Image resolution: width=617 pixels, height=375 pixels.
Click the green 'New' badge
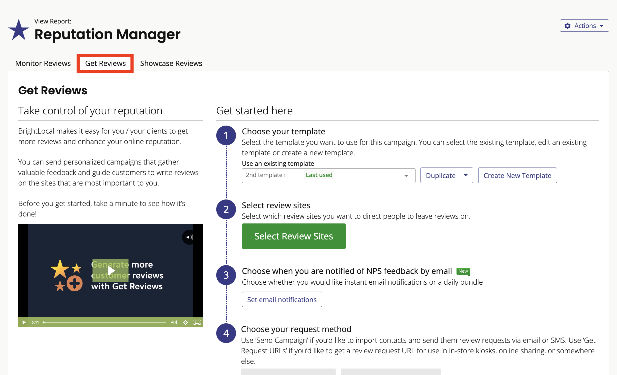(x=463, y=271)
